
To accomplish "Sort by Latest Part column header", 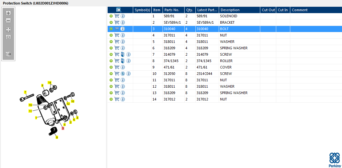I will [207, 10].
